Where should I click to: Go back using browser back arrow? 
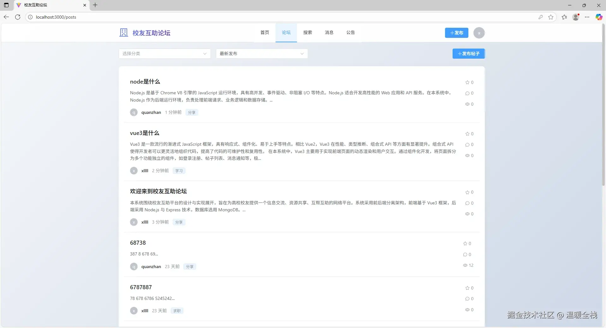(x=6, y=17)
